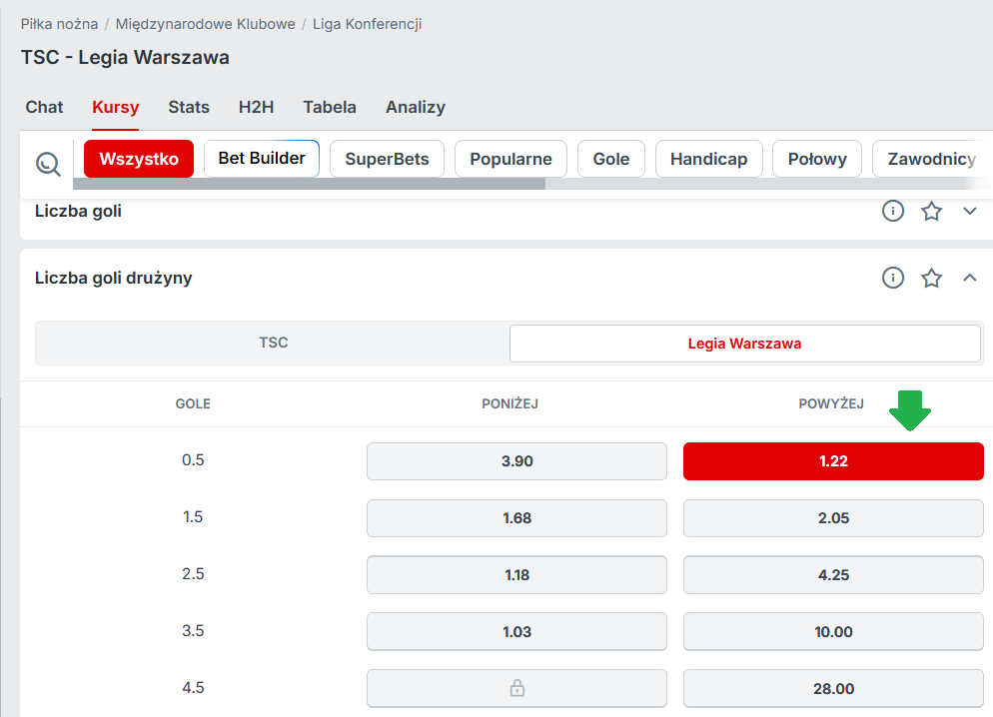Open info for Liczba goli market
The width and height of the screenshot is (993, 717).
892,212
